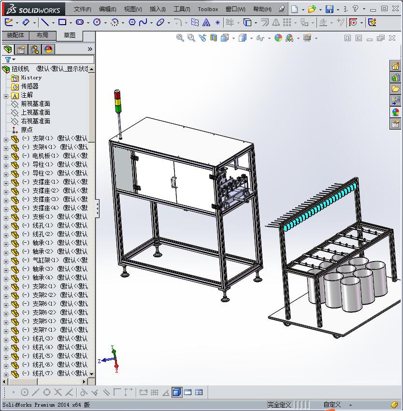
Task: Click the New document icon
Action: 295,9
